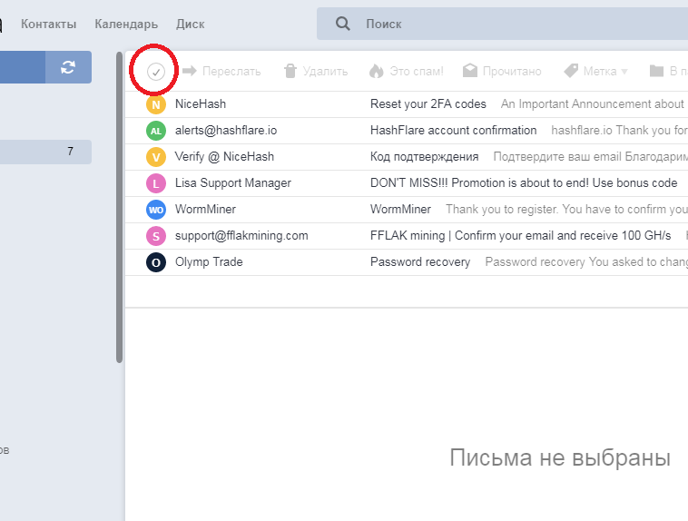Image resolution: width=688 pixels, height=521 pixels.
Task: Open the Password recovery email
Action: tap(420, 262)
